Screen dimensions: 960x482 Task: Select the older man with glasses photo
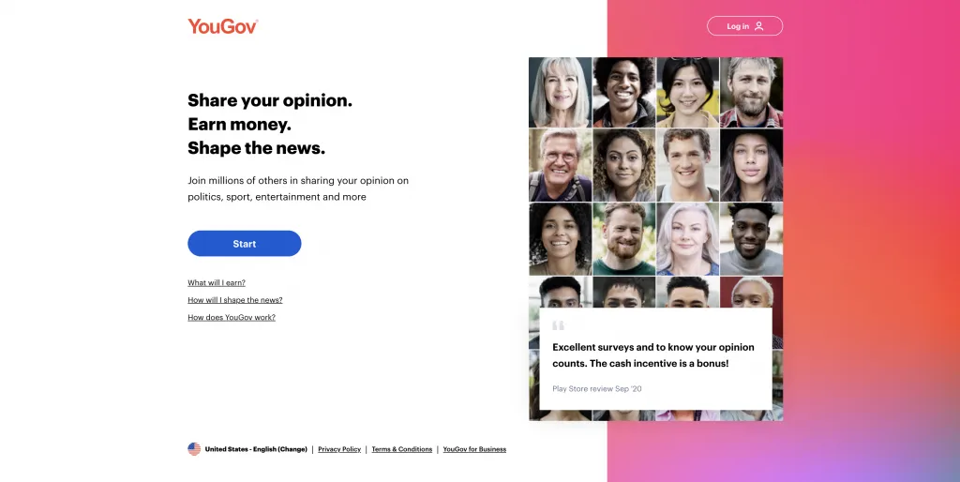561,165
